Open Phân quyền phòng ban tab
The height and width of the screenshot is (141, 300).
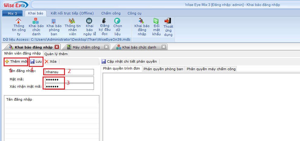pos(163,69)
